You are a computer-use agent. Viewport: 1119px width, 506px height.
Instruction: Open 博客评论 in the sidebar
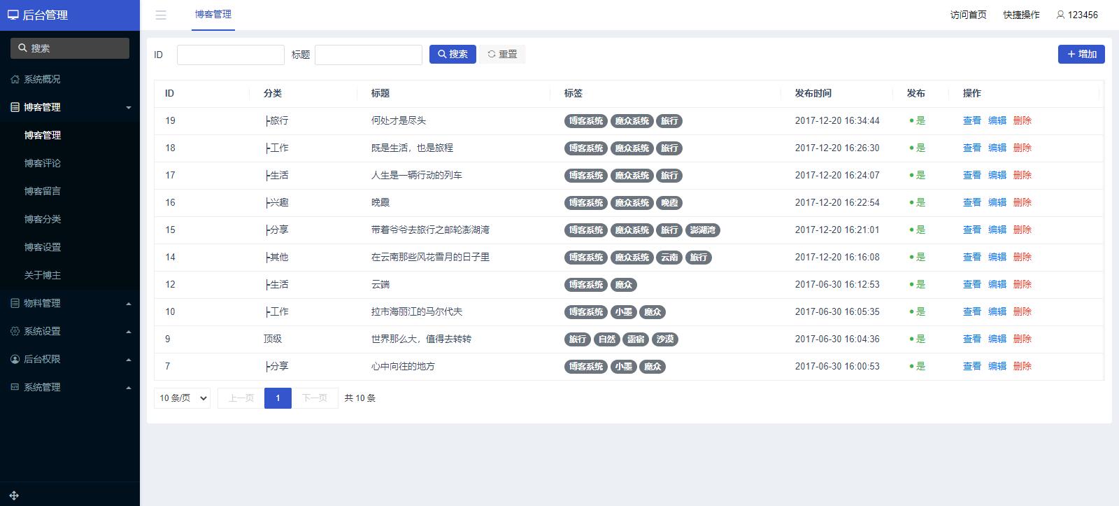(x=43, y=163)
